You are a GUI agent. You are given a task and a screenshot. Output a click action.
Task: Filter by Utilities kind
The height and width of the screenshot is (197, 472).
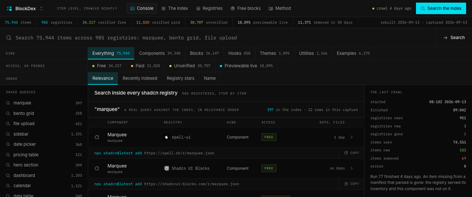(x=313, y=53)
